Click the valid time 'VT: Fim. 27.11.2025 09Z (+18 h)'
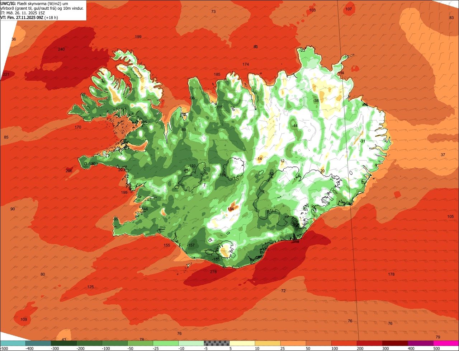 [29, 17]
